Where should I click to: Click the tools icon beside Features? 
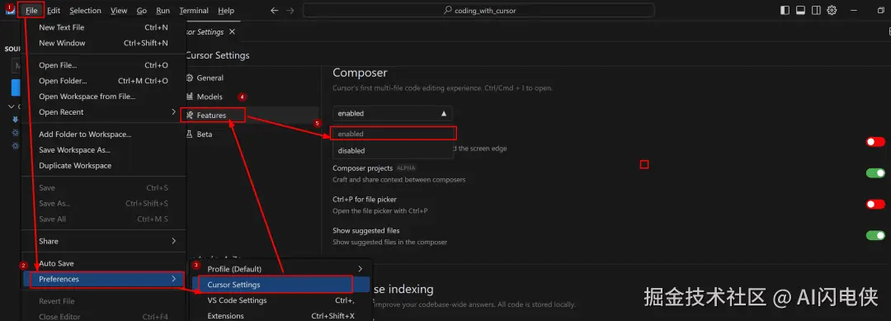tap(190, 116)
